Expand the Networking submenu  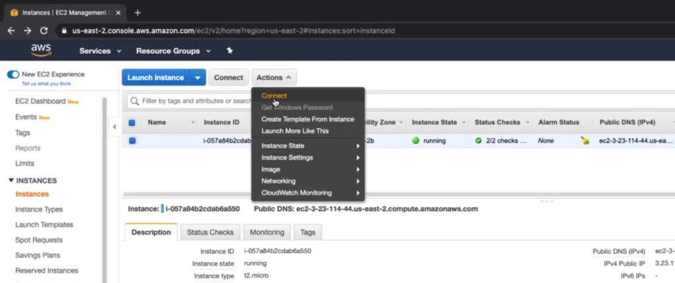pos(308,181)
